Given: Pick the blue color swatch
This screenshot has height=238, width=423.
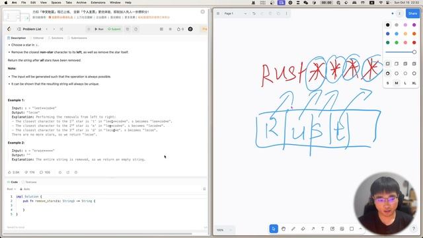Looking at the screenshot, I should pos(388,34).
